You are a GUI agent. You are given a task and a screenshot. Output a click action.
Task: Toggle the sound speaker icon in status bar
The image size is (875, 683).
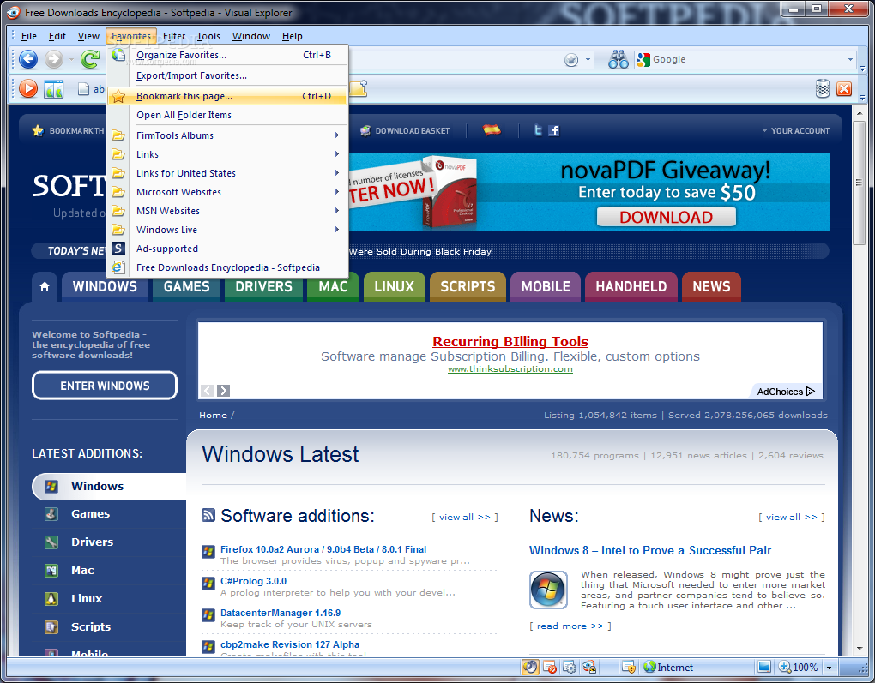click(x=530, y=667)
